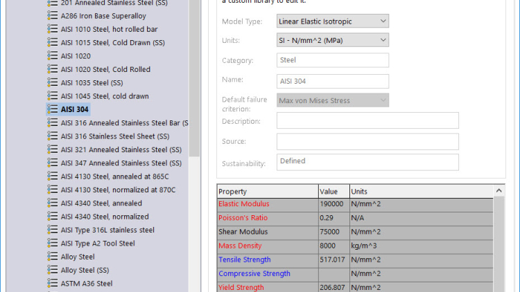Click the material icon beside AISI 1020
The width and height of the screenshot is (520, 292).
click(53, 56)
